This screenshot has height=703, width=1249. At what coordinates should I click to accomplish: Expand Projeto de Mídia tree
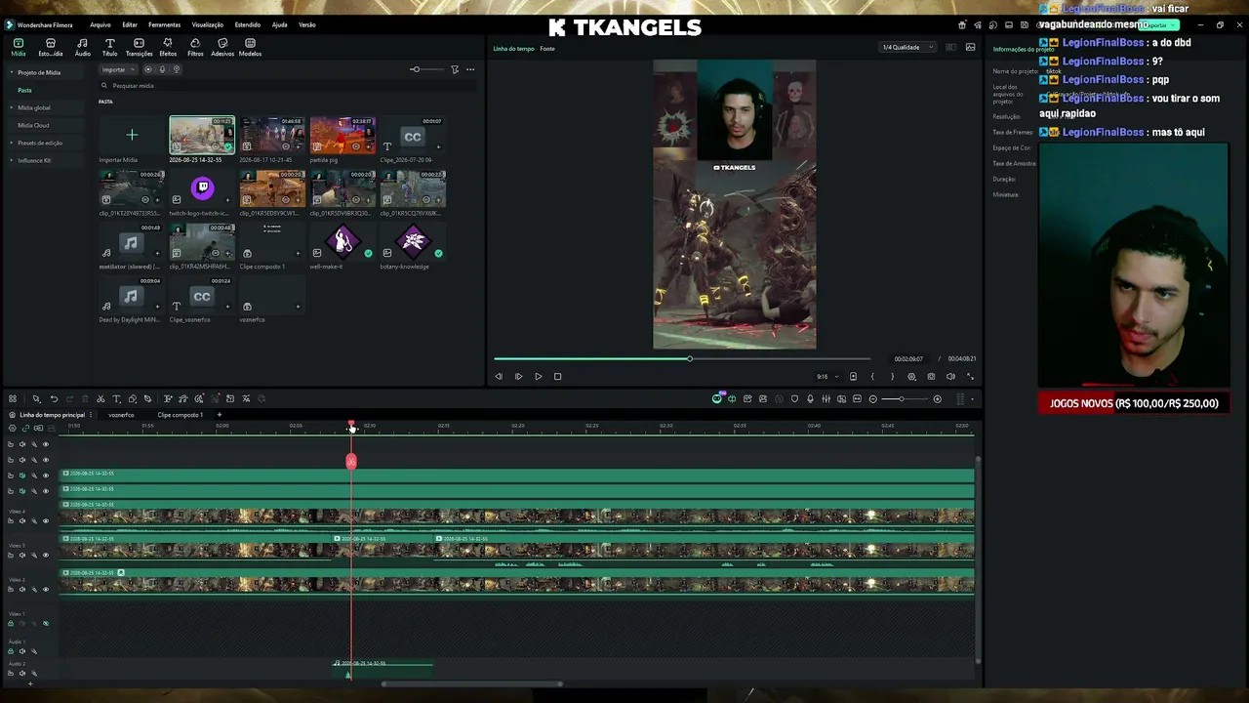[12, 72]
